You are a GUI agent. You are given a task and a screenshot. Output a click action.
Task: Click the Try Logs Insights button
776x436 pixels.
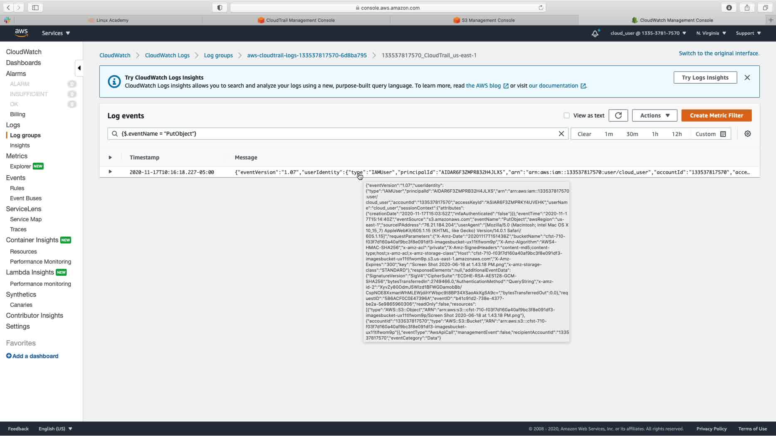pyautogui.click(x=705, y=78)
